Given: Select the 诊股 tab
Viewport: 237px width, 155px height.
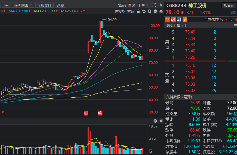Looking at the screenshot, I should 60,5.
